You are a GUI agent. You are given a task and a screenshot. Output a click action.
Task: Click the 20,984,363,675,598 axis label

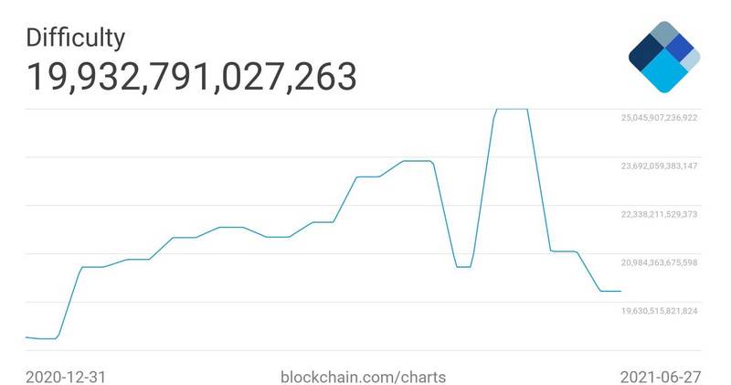click(x=659, y=262)
